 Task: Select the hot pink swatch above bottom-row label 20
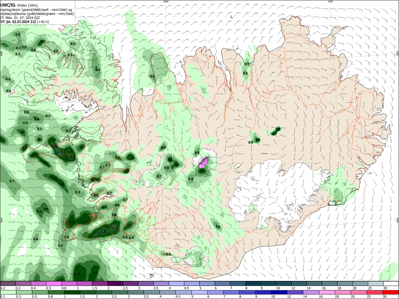coord(359,292)
